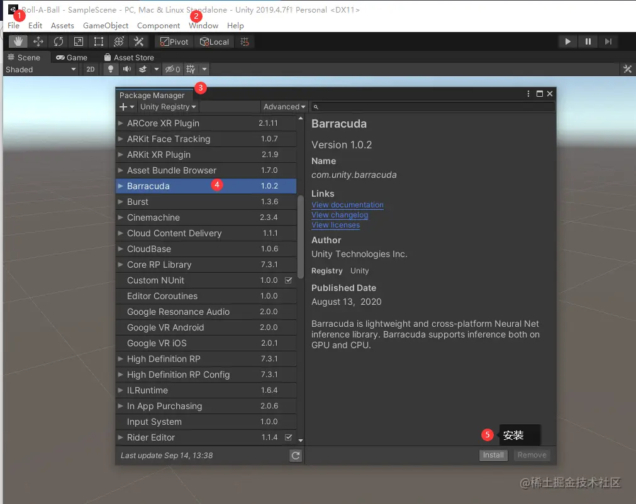Click the add package plus button
Screen dimensions: 636x504
pos(126,107)
